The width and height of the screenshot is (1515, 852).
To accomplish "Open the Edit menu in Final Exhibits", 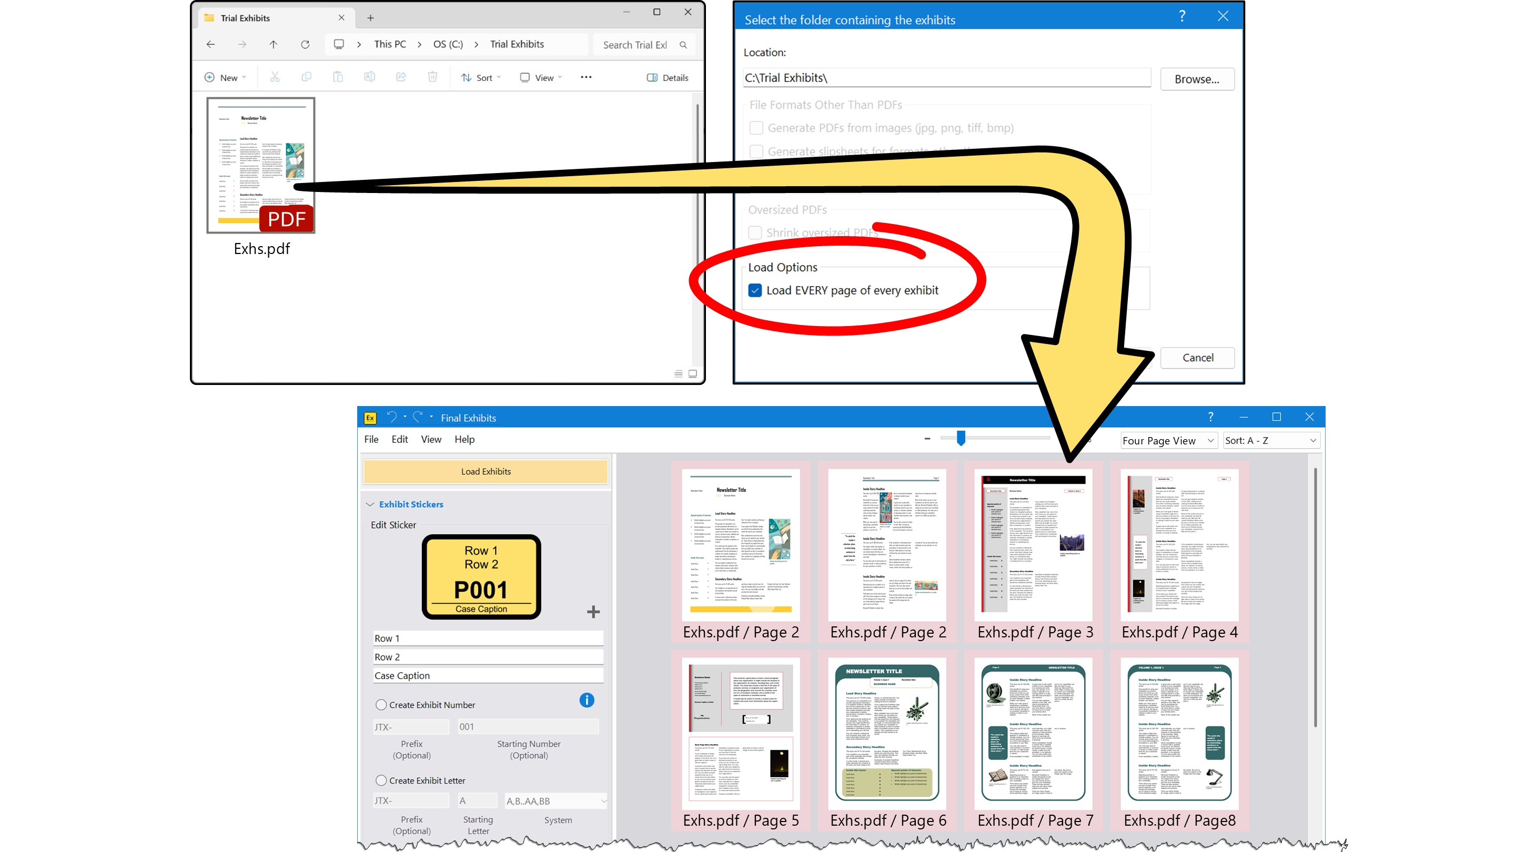I will pyautogui.click(x=399, y=439).
